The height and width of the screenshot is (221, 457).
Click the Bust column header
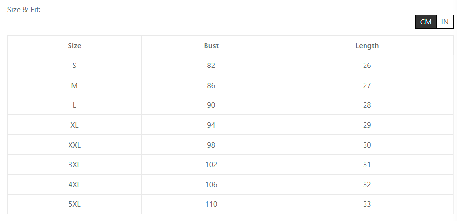[211, 46]
